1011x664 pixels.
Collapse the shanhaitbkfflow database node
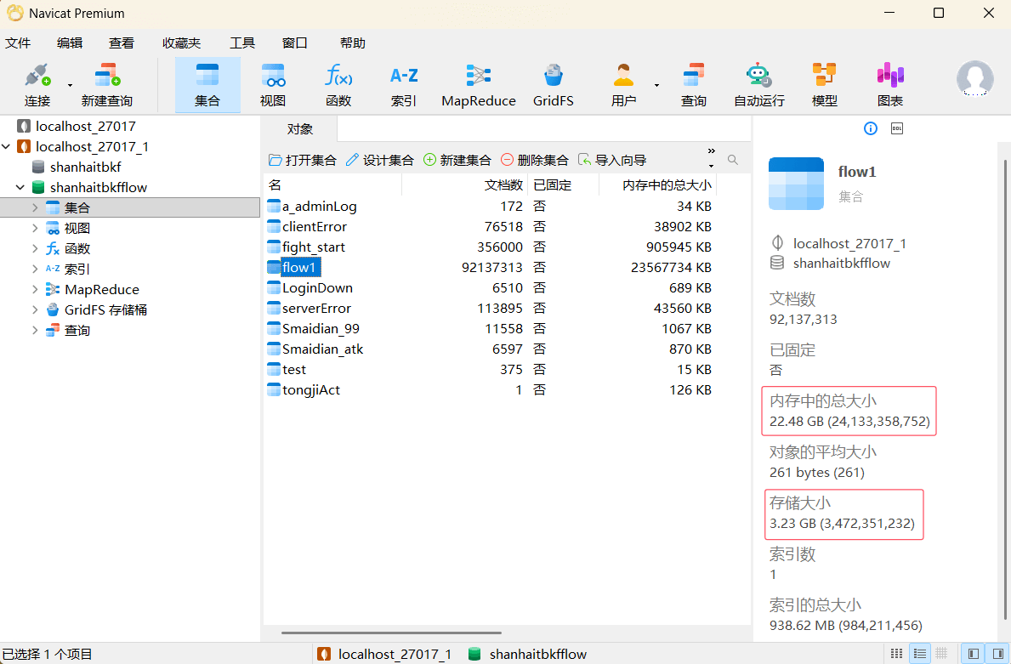coord(20,187)
